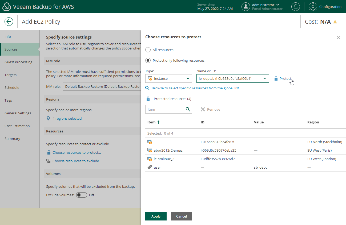Select the All resources radio button
Viewport: 346px width, 225px height.
[148, 50]
